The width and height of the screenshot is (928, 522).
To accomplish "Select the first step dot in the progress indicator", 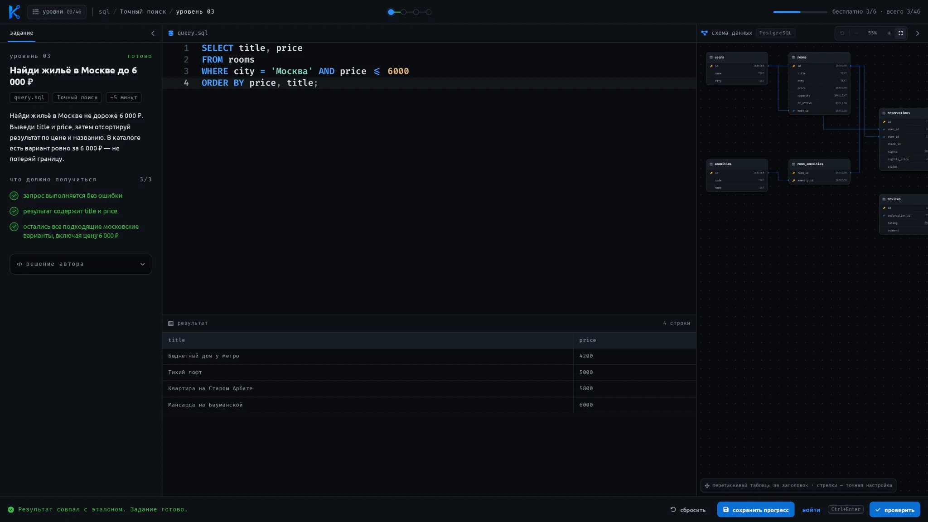I will tap(391, 12).
